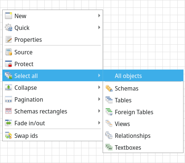Expand the Fade in/out submenu arrow
This screenshot has height=163, width=185.
(99, 123)
